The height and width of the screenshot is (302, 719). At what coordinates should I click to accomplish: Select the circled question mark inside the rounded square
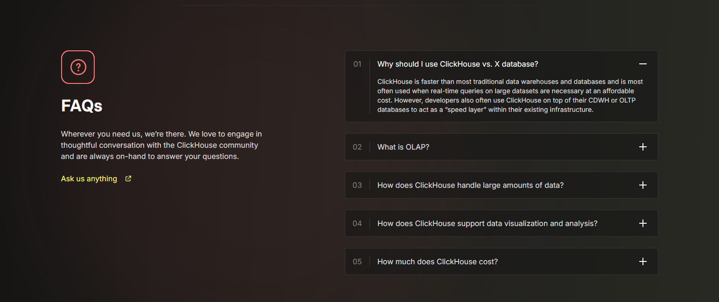[x=77, y=67]
